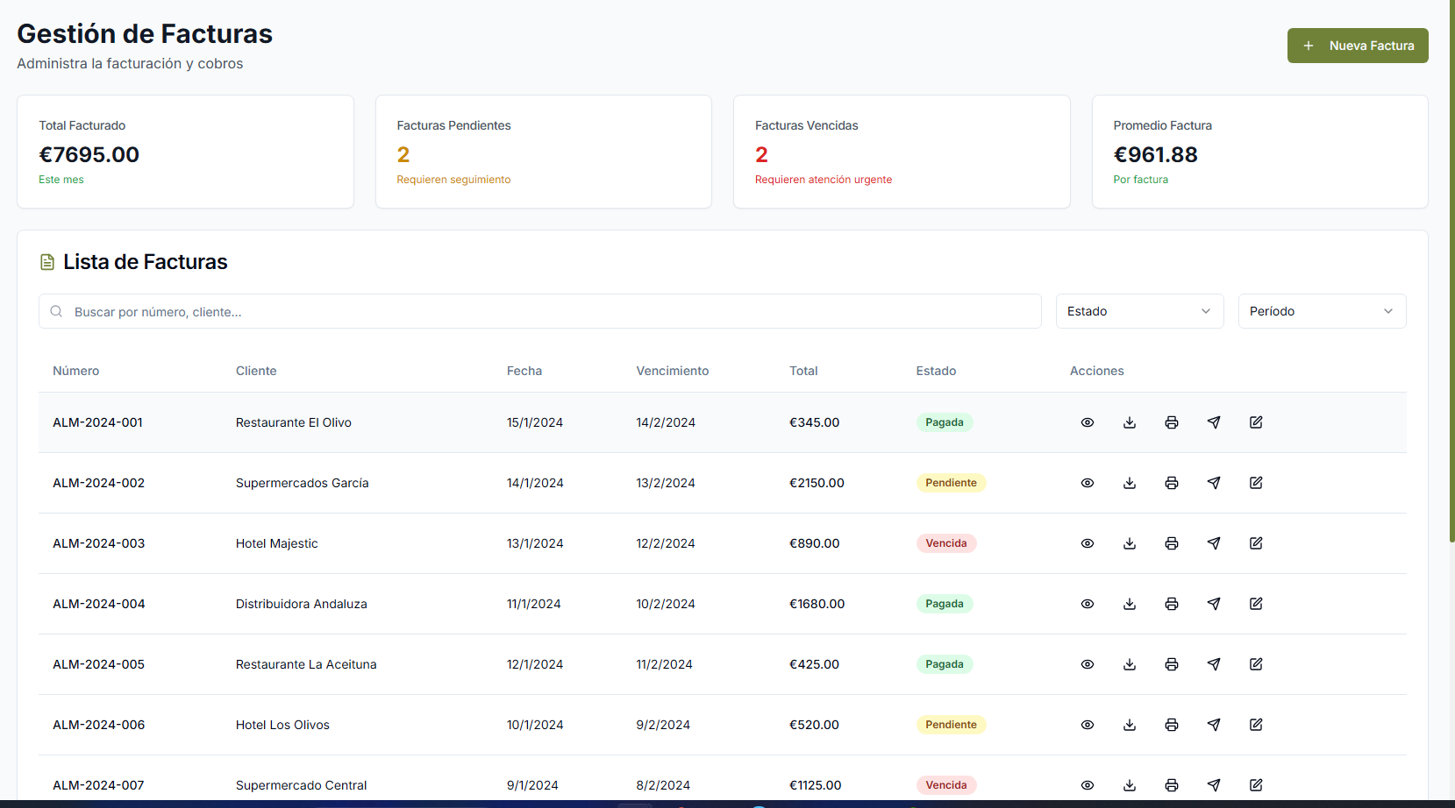1455x808 pixels.
Task: Edit invoice ALM-2024-005
Action: tap(1255, 664)
